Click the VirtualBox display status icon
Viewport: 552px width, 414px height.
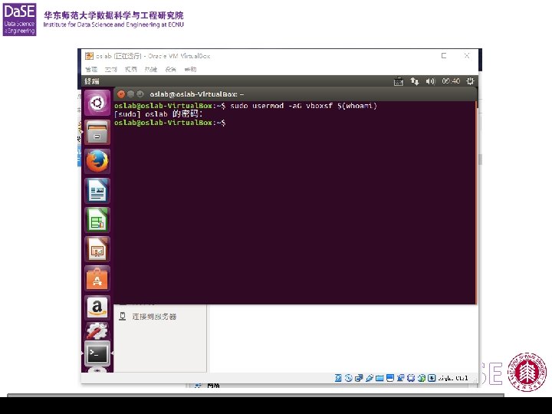coord(390,378)
